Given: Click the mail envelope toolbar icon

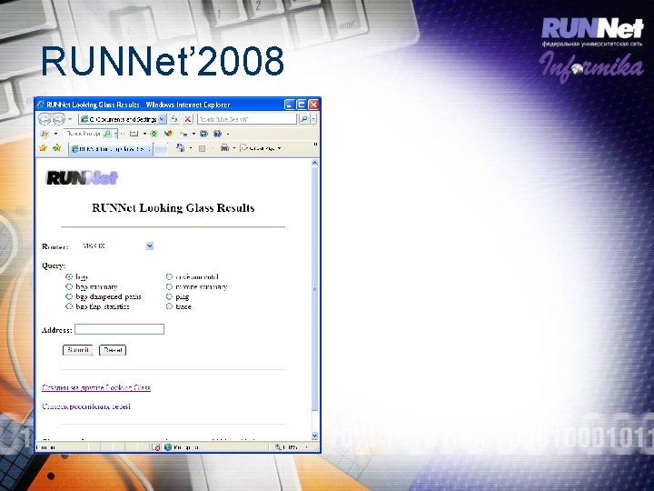Looking at the screenshot, I should click(x=134, y=134).
